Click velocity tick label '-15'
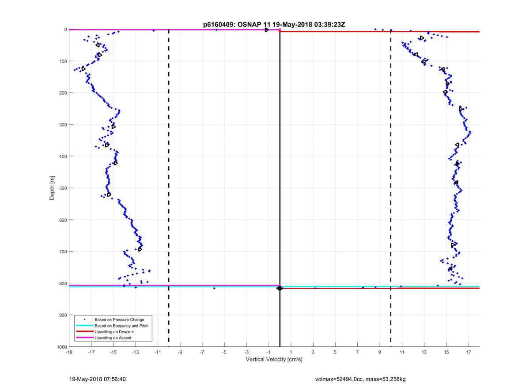Viewport: 530px width, 390px height. (114, 353)
